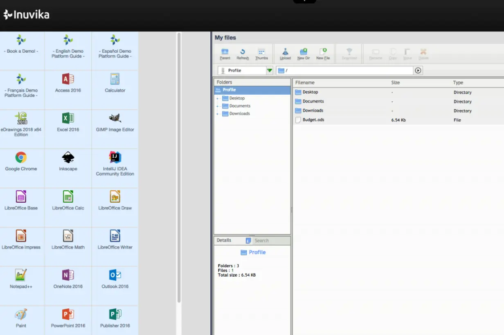The image size is (504, 335).
Task: Open GIMP Image Editor
Action: tap(115, 123)
